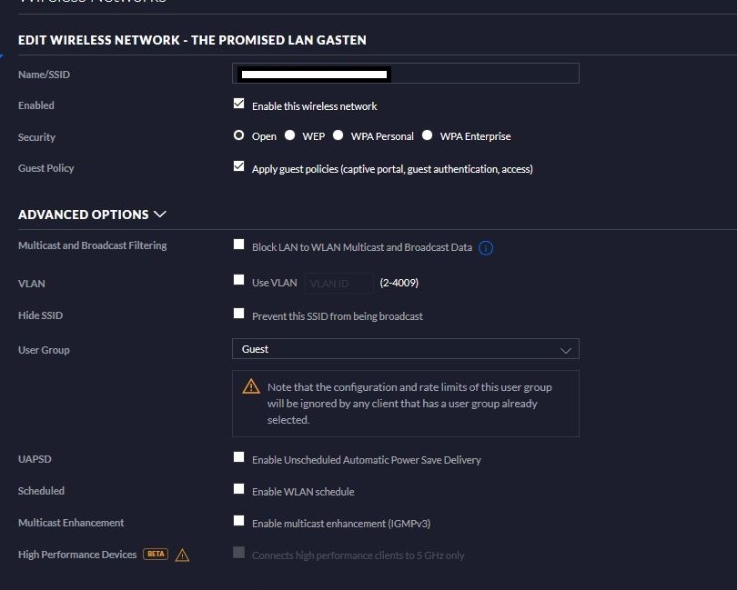Enable Unscheduled Automatic Power Save Delivery
Viewport: 737px width, 590px height.
pos(239,457)
